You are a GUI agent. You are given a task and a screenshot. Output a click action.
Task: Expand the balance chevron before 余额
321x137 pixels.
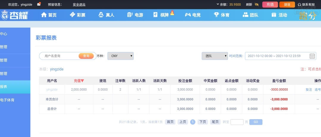(x=218, y=4)
